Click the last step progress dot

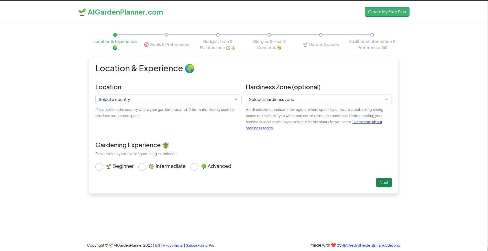[372, 35]
